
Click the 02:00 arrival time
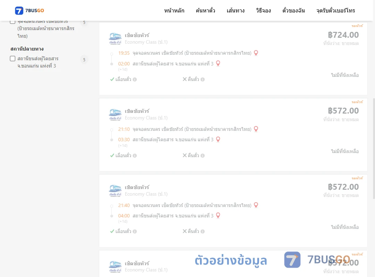[124, 64]
